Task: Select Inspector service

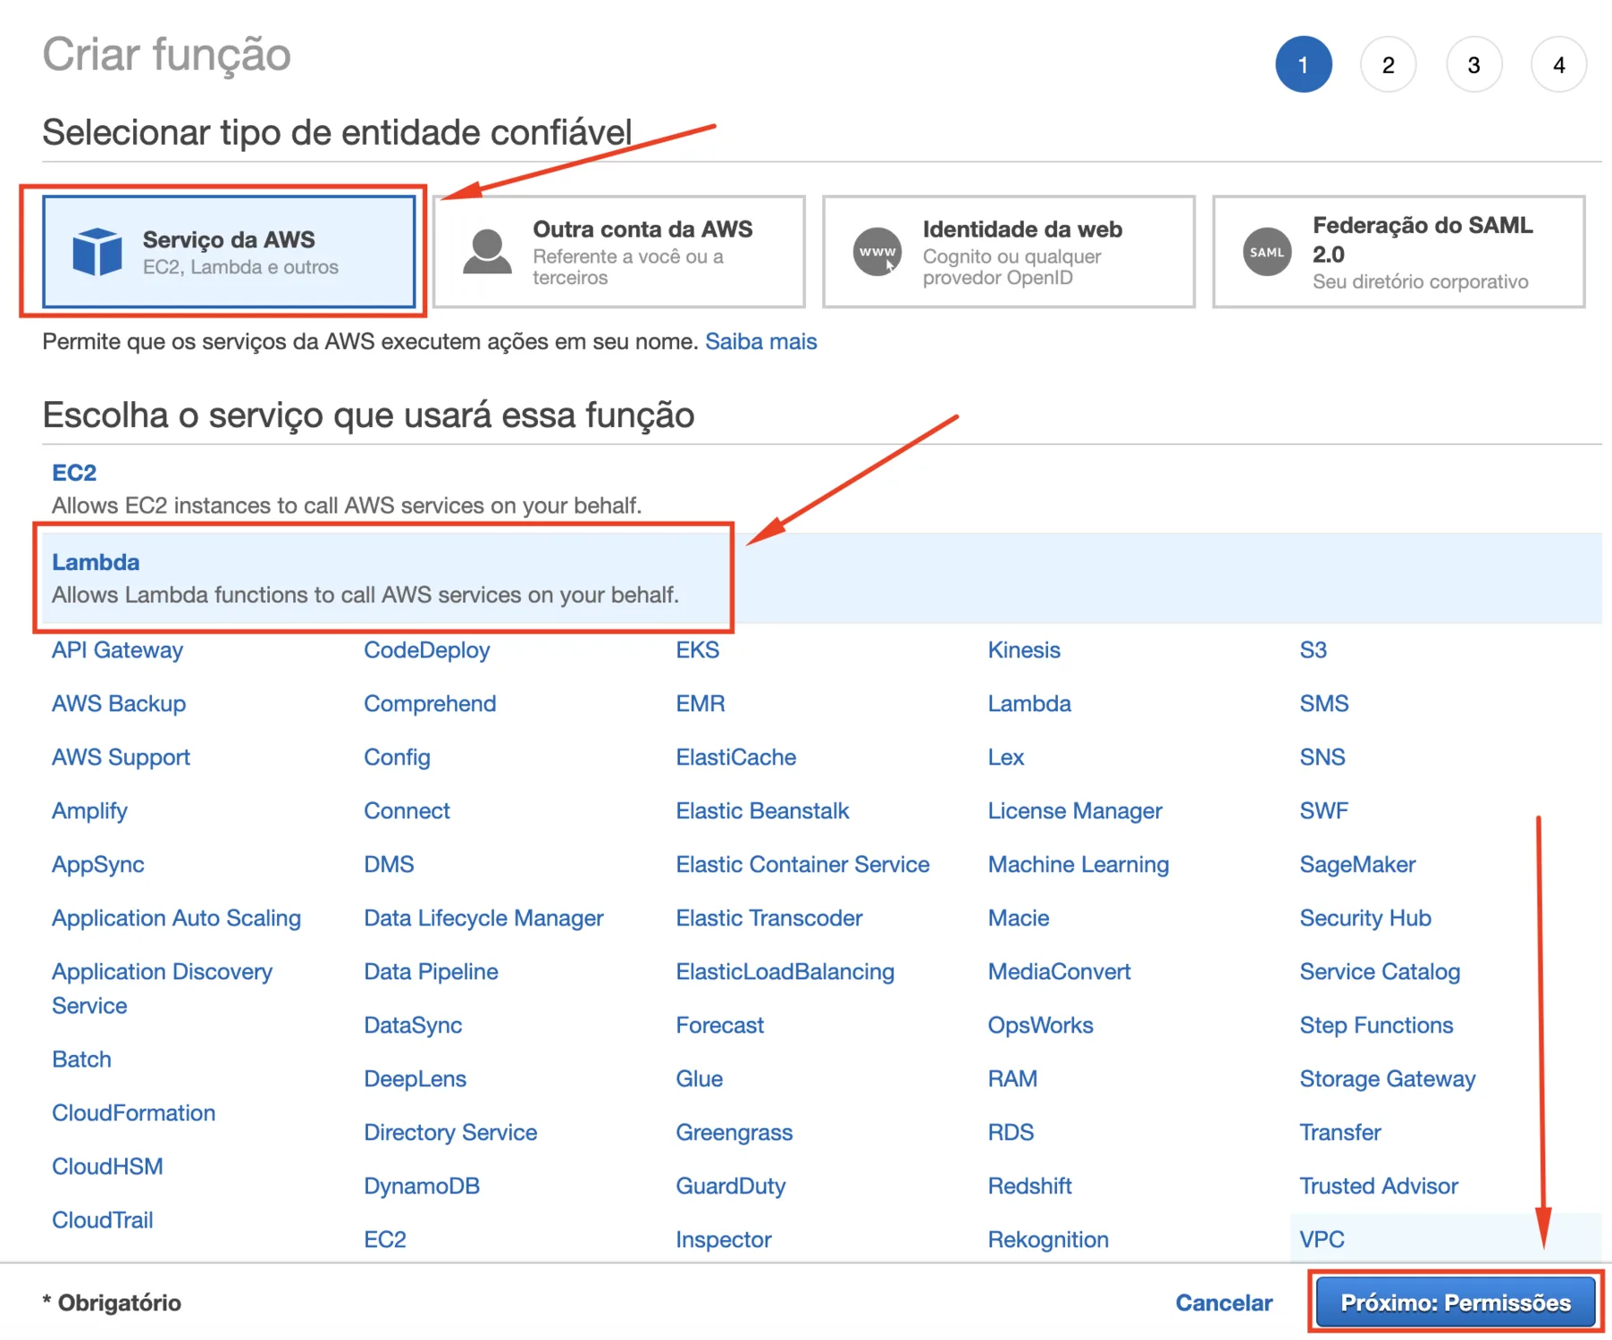Action: tap(723, 1239)
